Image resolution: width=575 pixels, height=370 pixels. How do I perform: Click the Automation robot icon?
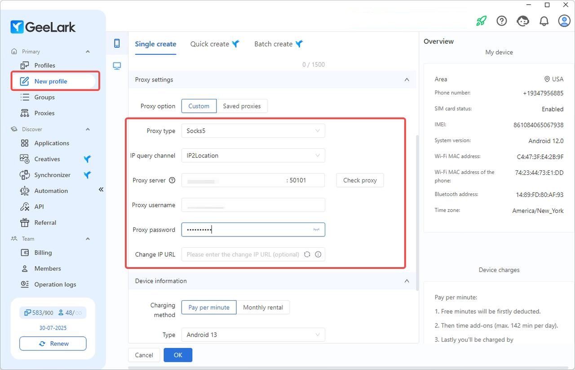point(25,191)
